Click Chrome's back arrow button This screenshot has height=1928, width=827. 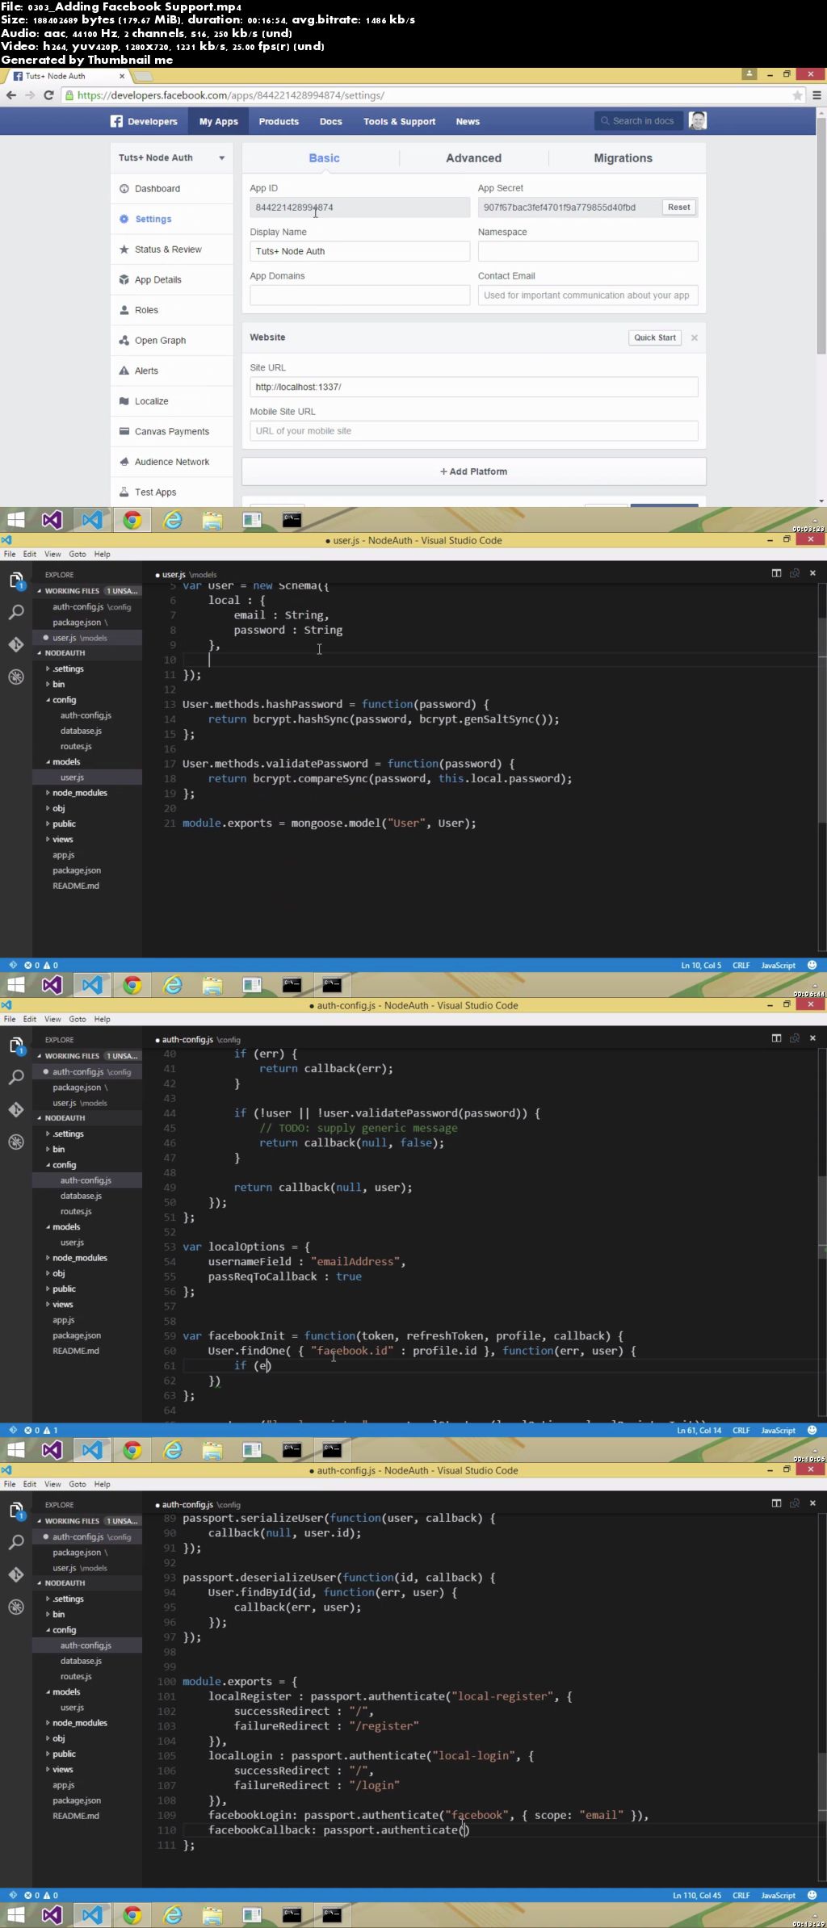tap(10, 95)
